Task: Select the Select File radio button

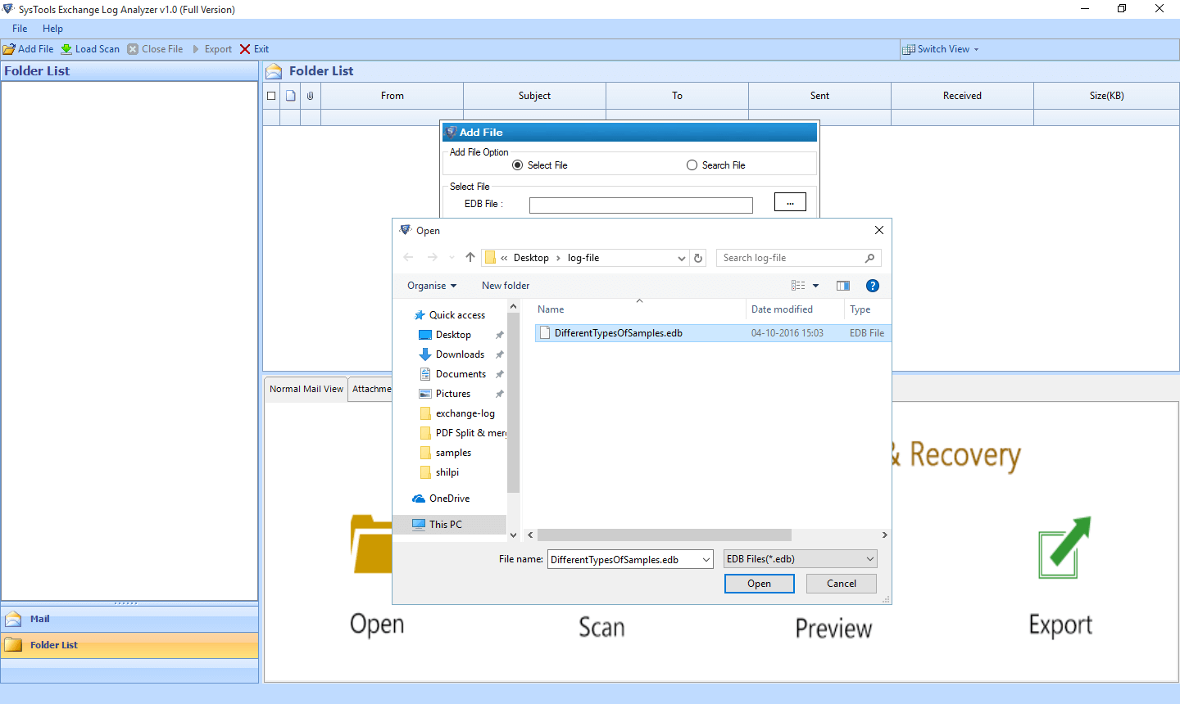Action: pyautogui.click(x=517, y=165)
